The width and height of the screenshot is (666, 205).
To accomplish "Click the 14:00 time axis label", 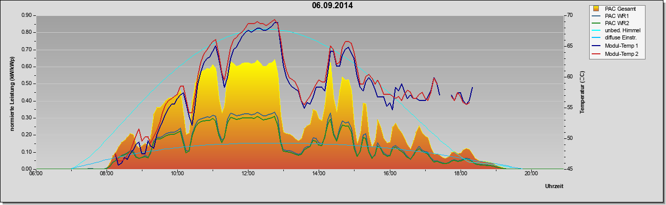I will pyautogui.click(x=319, y=173).
